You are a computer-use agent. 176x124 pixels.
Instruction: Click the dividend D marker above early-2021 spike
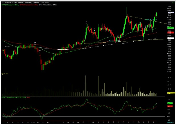(x=86, y=22)
